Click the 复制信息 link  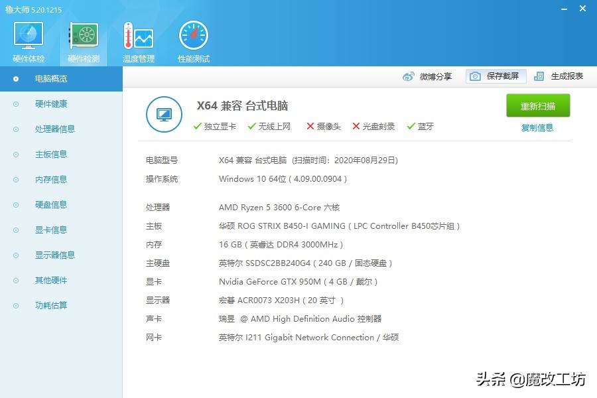(x=538, y=127)
